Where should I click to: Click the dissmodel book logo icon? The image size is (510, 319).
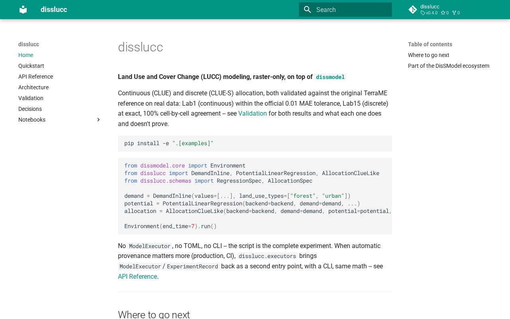[23, 10]
